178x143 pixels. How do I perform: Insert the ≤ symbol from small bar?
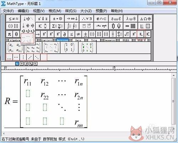pos(72,34)
